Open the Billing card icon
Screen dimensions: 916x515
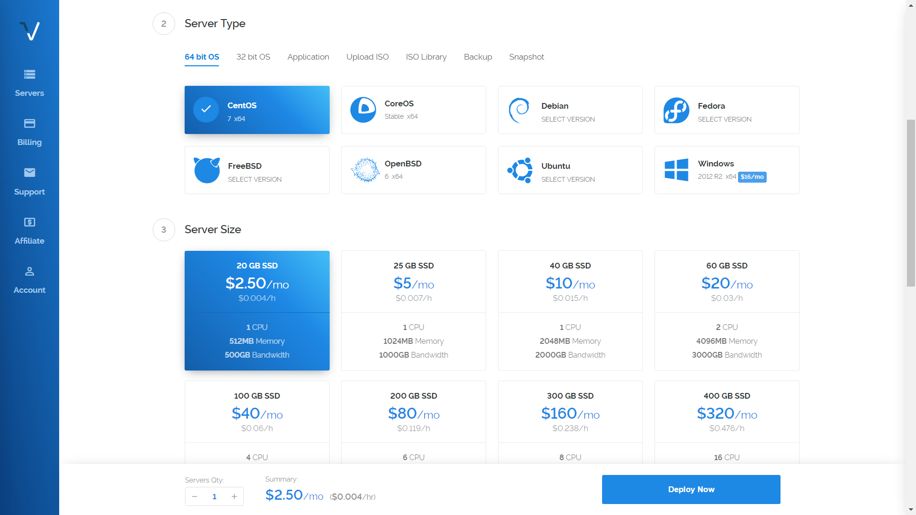click(x=30, y=124)
